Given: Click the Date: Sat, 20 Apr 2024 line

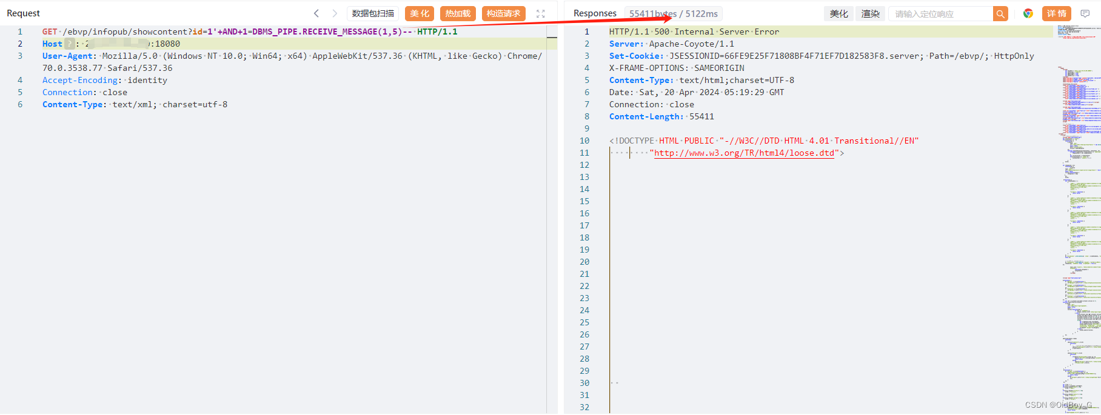Looking at the screenshot, I should [x=697, y=92].
